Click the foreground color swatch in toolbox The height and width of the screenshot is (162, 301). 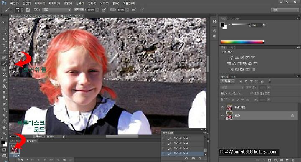3,142
